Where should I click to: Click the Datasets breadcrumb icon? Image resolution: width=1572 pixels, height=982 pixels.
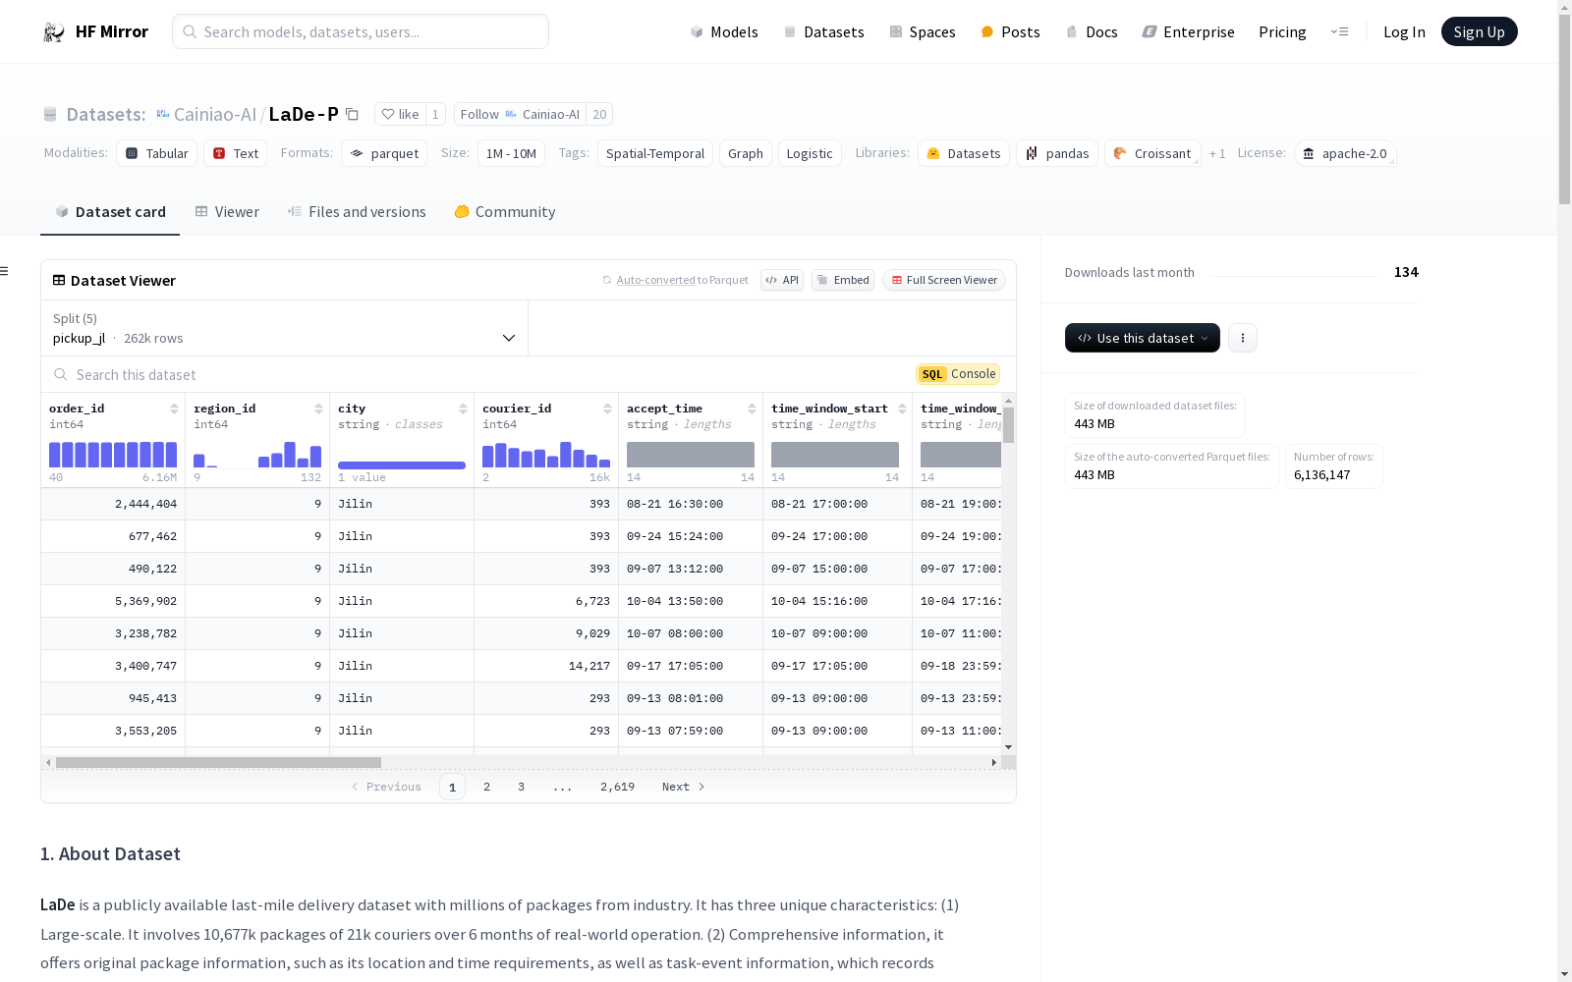pyautogui.click(x=50, y=115)
